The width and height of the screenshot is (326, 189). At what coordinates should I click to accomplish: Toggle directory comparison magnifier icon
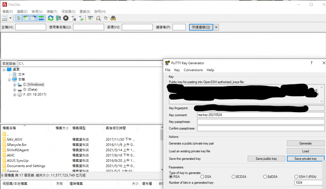pyautogui.click(x=98, y=18)
